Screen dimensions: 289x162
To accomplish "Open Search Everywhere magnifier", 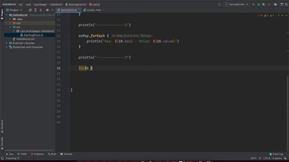I will (286, 4).
